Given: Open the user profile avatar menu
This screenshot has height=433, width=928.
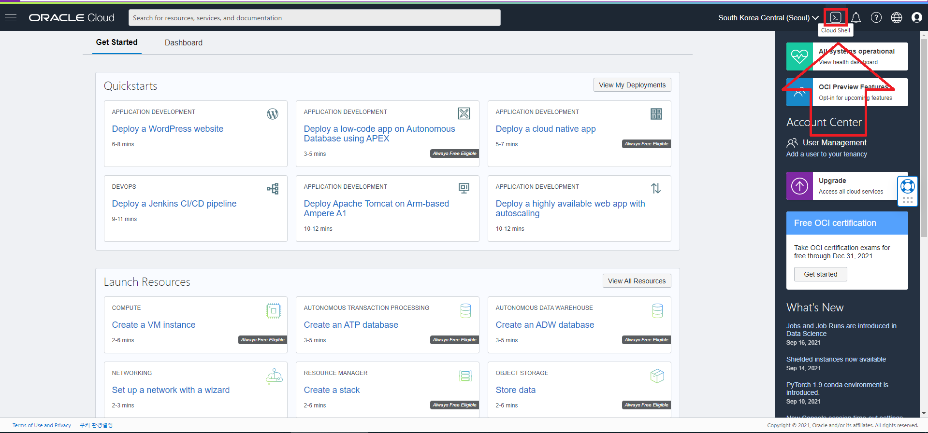Looking at the screenshot, I should pos(917,17).
